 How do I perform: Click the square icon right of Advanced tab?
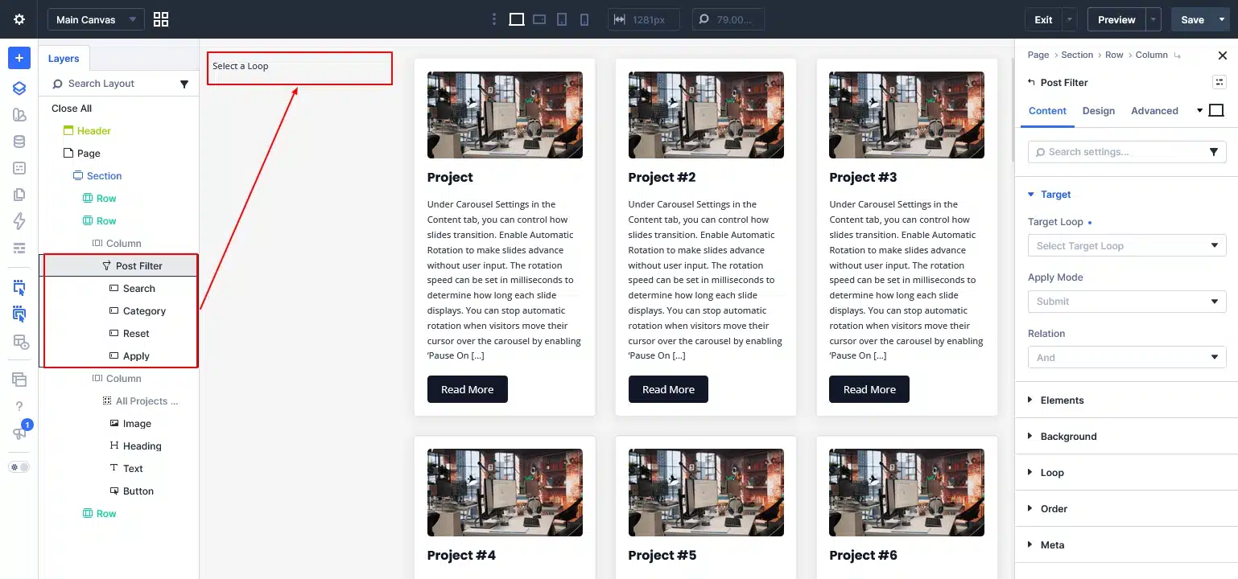click(1216, 110)
